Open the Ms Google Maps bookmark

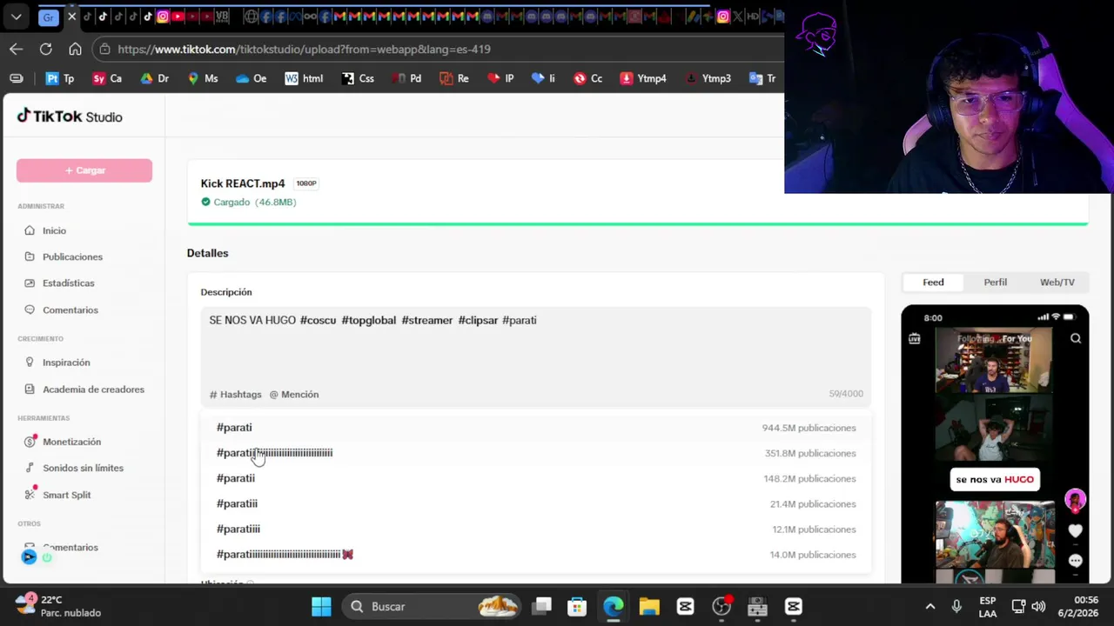(x=203, y=78)
